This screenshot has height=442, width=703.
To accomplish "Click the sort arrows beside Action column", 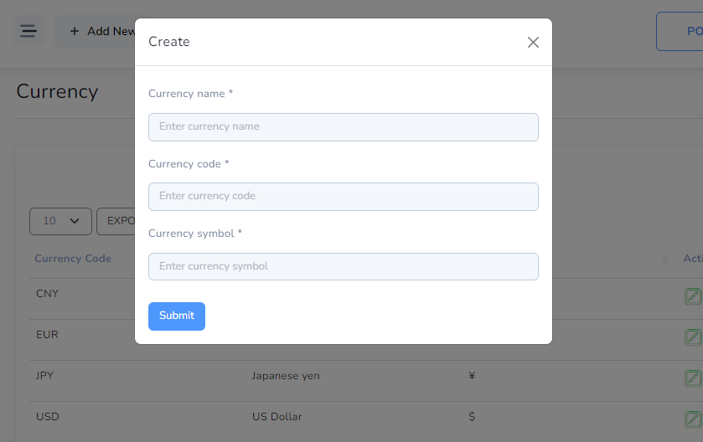I will pyautogui.click(x=665, y=259).
